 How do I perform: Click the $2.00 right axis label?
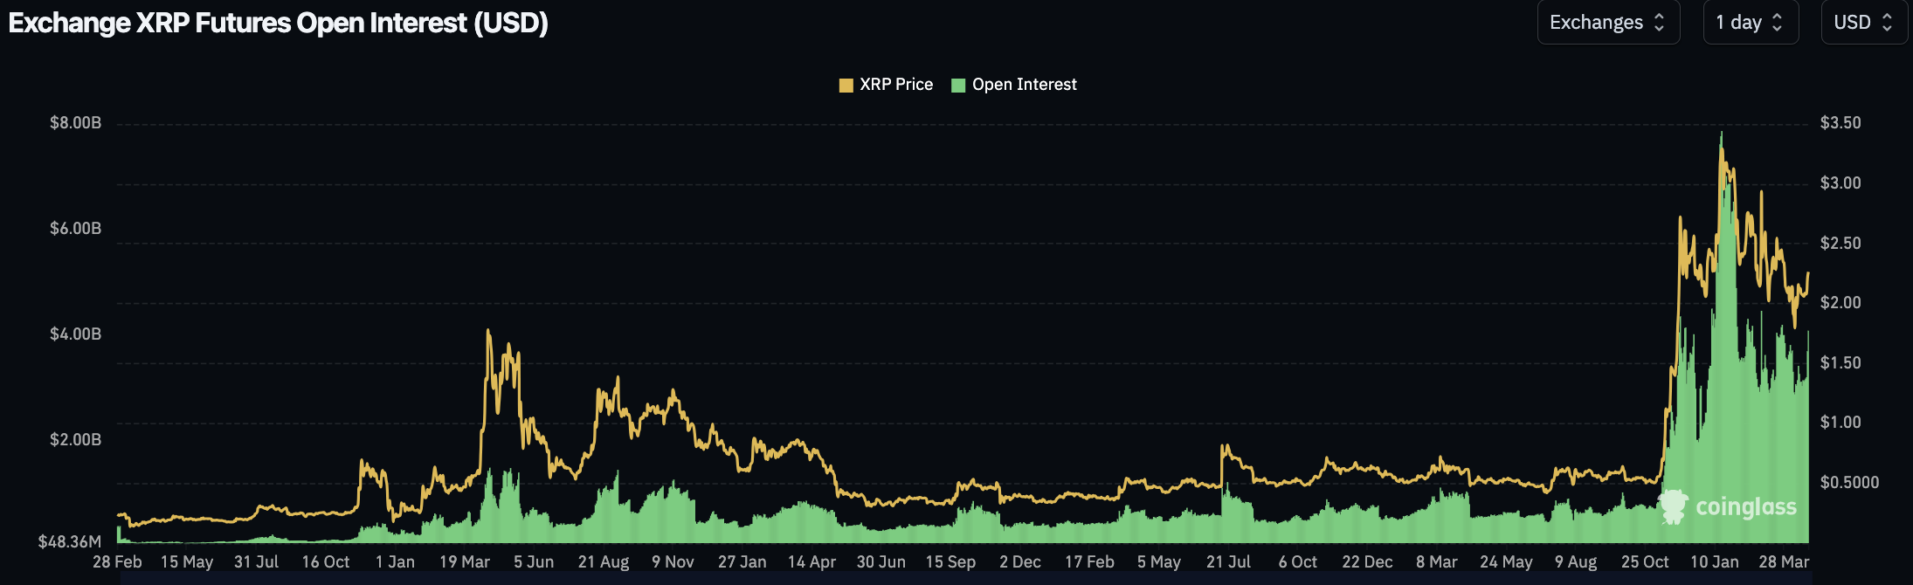(x=1840, y=303)
